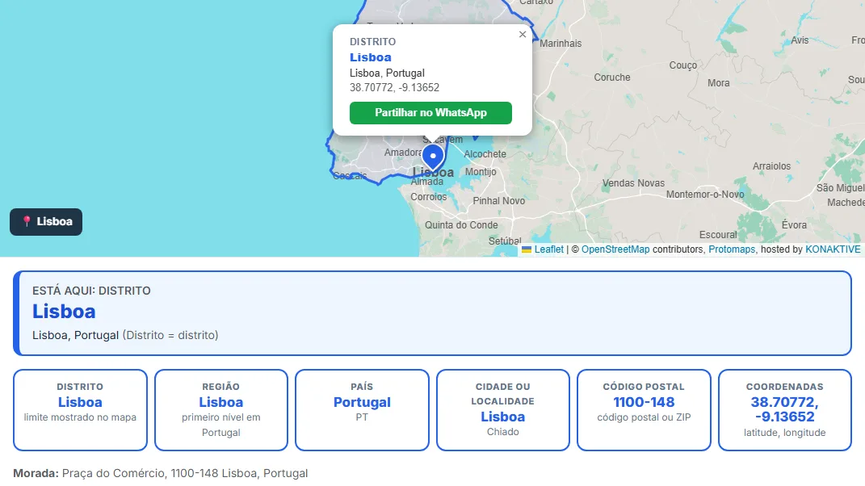Click the Avis map label
The height and width of the screenshot is (486, 865).
(x=800, y=40)
